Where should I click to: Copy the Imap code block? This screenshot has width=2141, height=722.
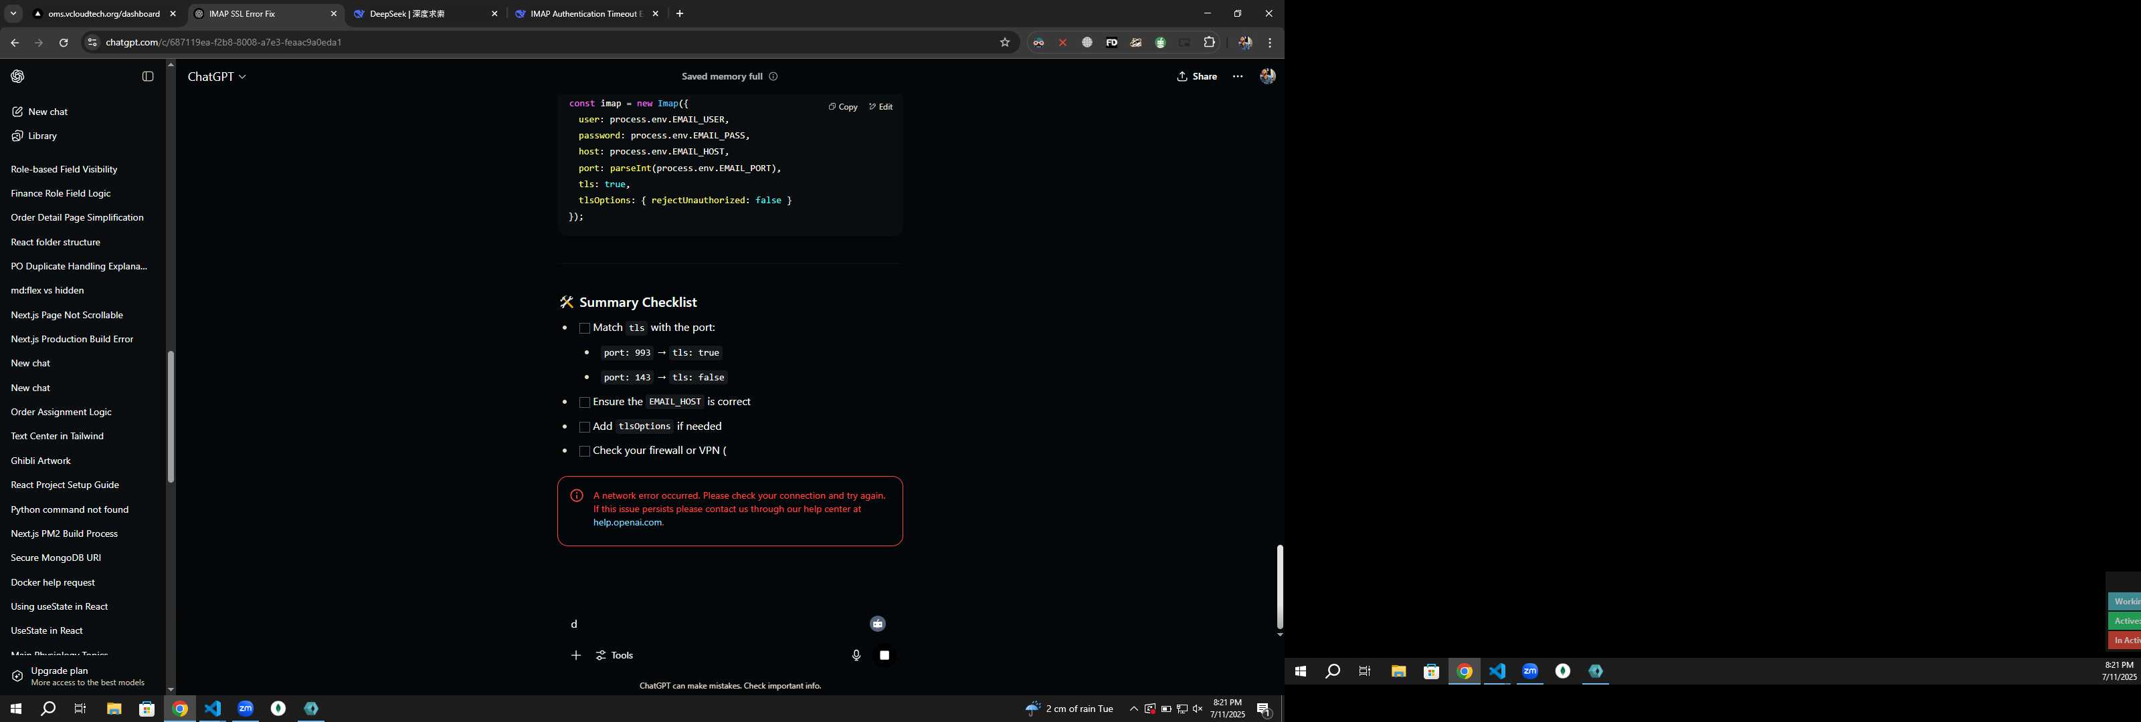[843, 106]
